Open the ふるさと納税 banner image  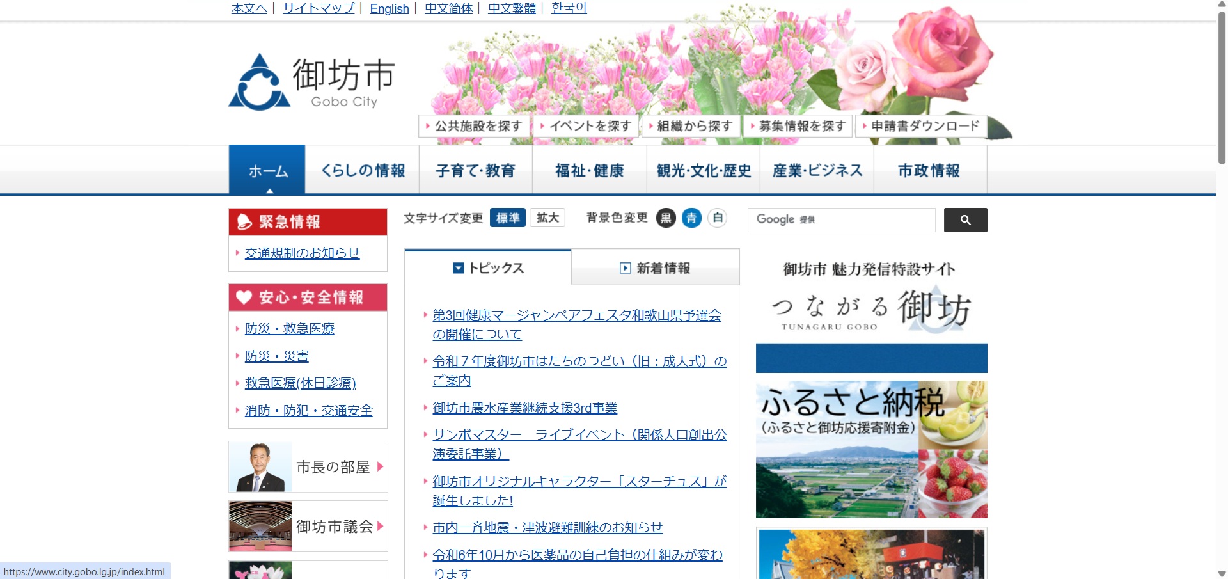[871, 449]
